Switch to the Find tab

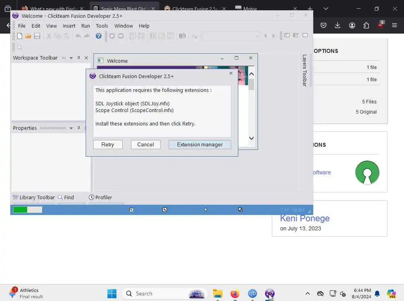[66, 197]
